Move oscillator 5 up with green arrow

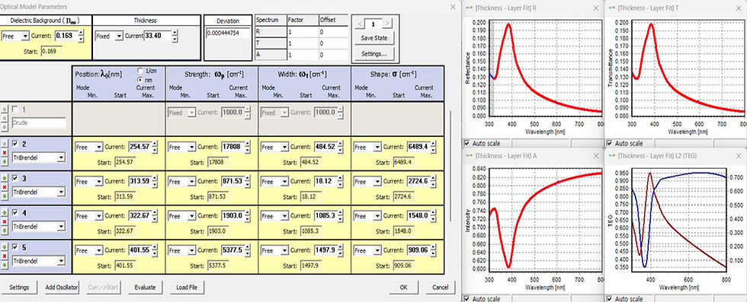(x=5, y=246)
